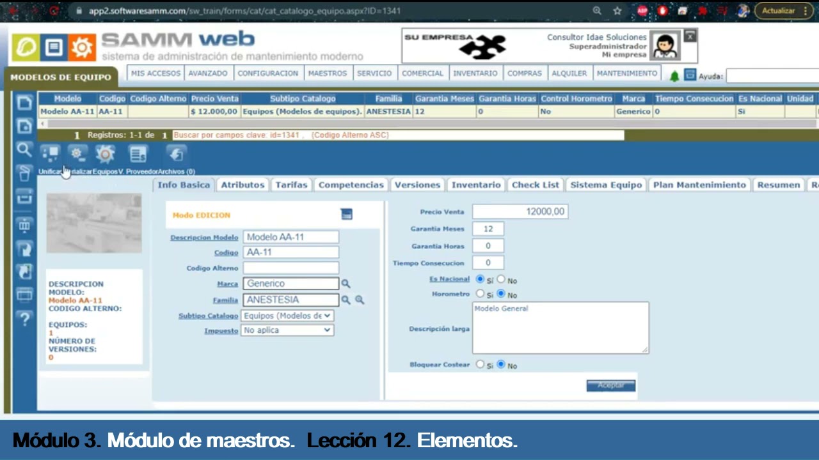Image resolution: width=819 pixels, height=460 pixels.
Task: Click the Codigo Alterno input field
Action: pyautogui.click(x=291, y=268)
